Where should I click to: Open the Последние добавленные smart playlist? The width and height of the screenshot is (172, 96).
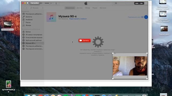(x=33, y=46)
